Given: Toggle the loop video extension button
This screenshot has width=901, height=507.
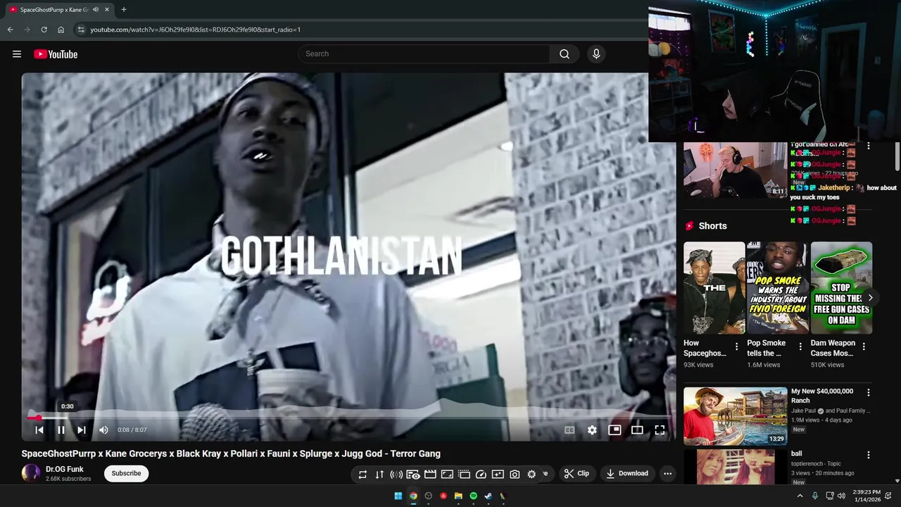Looking at the screenshot, I should click(x=363, y=475).
